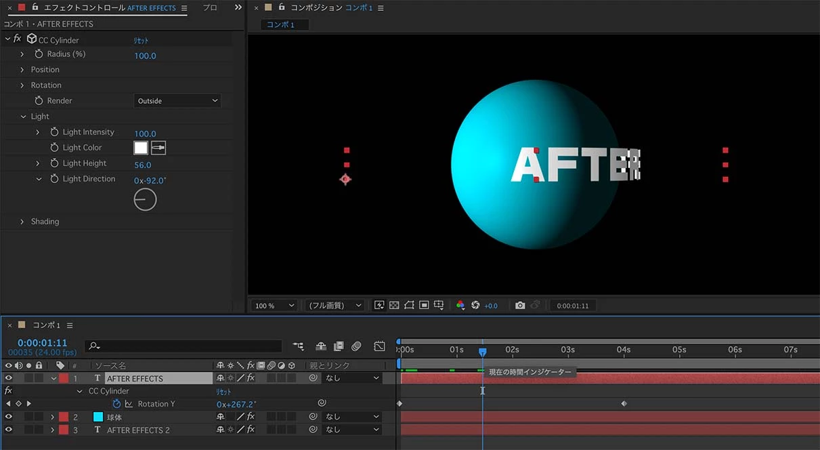Click the Light Direction angle dial
The image size is (820, 450).
point(145,199)
